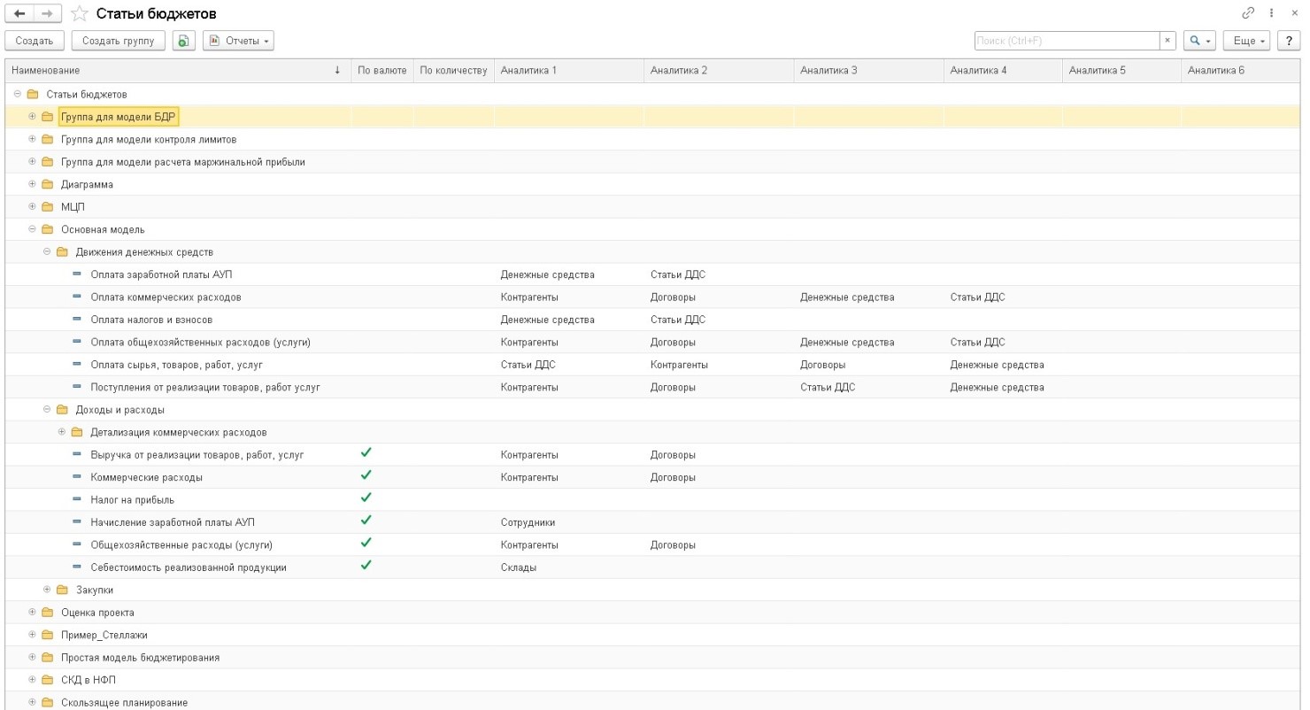
Task: Open the Еще dropdown menu
Action: click(x=1251, y=41)
